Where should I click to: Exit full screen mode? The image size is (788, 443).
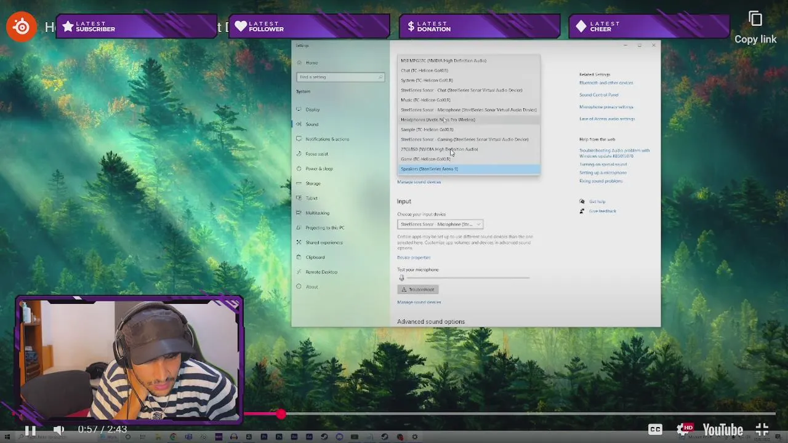pos(762,429)
